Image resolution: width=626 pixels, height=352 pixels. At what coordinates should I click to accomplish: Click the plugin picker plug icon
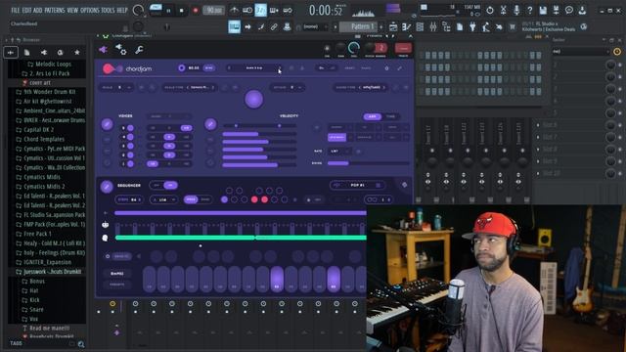(x=472, y=27)
